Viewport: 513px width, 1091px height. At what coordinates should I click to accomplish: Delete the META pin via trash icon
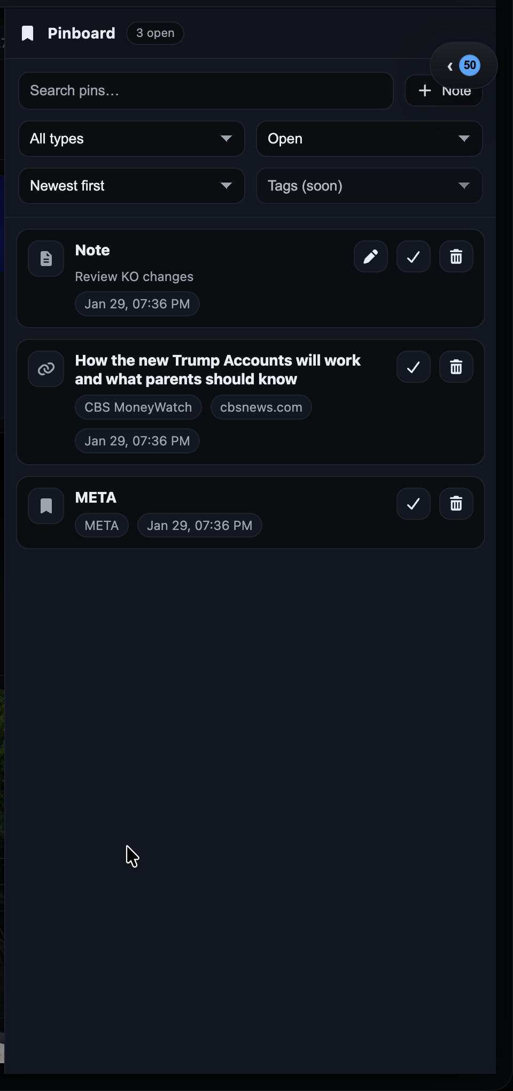click(456, 503)
